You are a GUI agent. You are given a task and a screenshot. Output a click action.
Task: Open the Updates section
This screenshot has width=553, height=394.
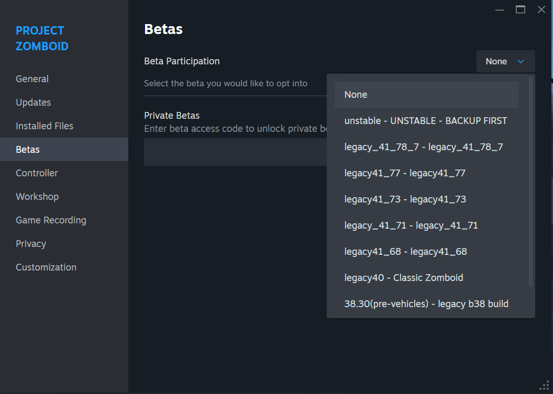(x=34, y=103)
